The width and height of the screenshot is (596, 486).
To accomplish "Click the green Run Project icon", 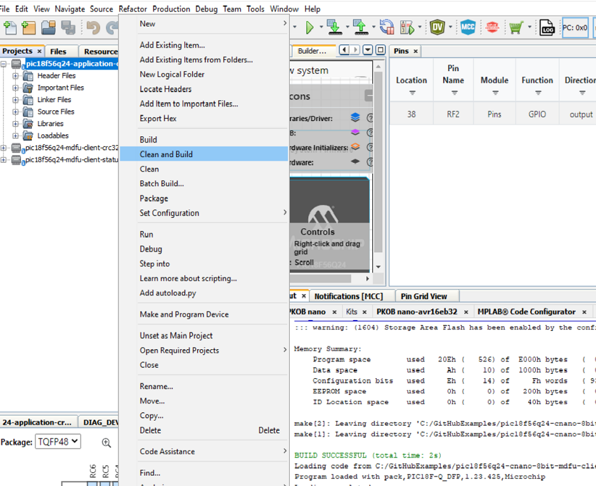I will [309, 27].
